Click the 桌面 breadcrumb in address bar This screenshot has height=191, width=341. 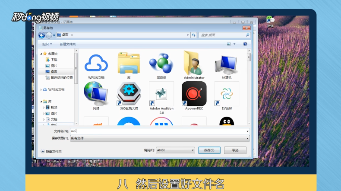(x=65, y=35)
